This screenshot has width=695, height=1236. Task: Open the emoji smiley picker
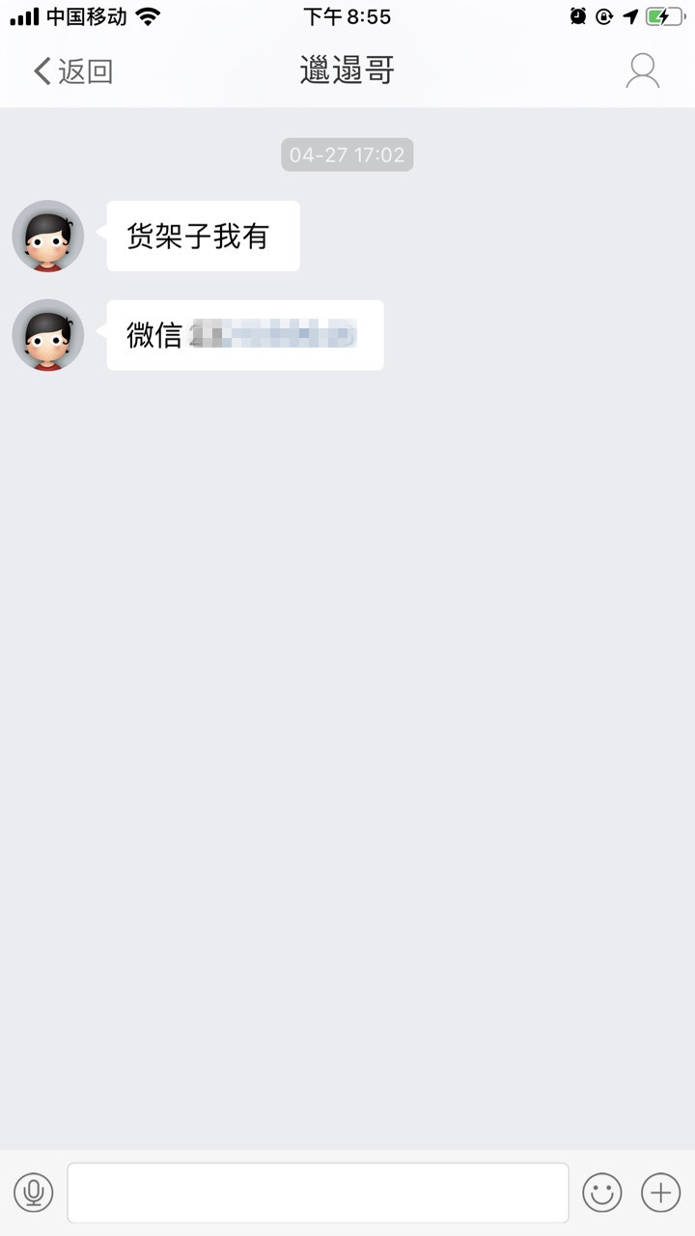pos(602,1193)
